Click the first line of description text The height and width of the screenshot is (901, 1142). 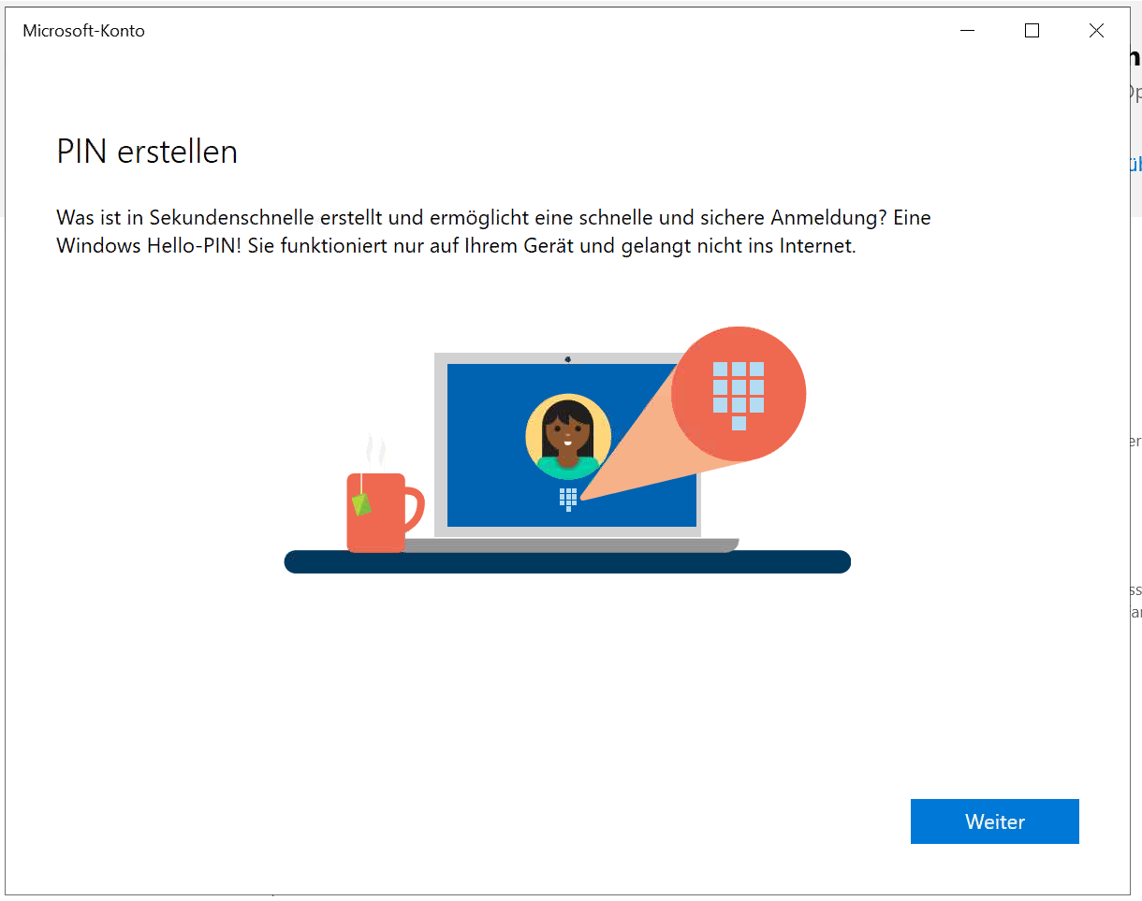pyautogui.click(x=493, y=218)
